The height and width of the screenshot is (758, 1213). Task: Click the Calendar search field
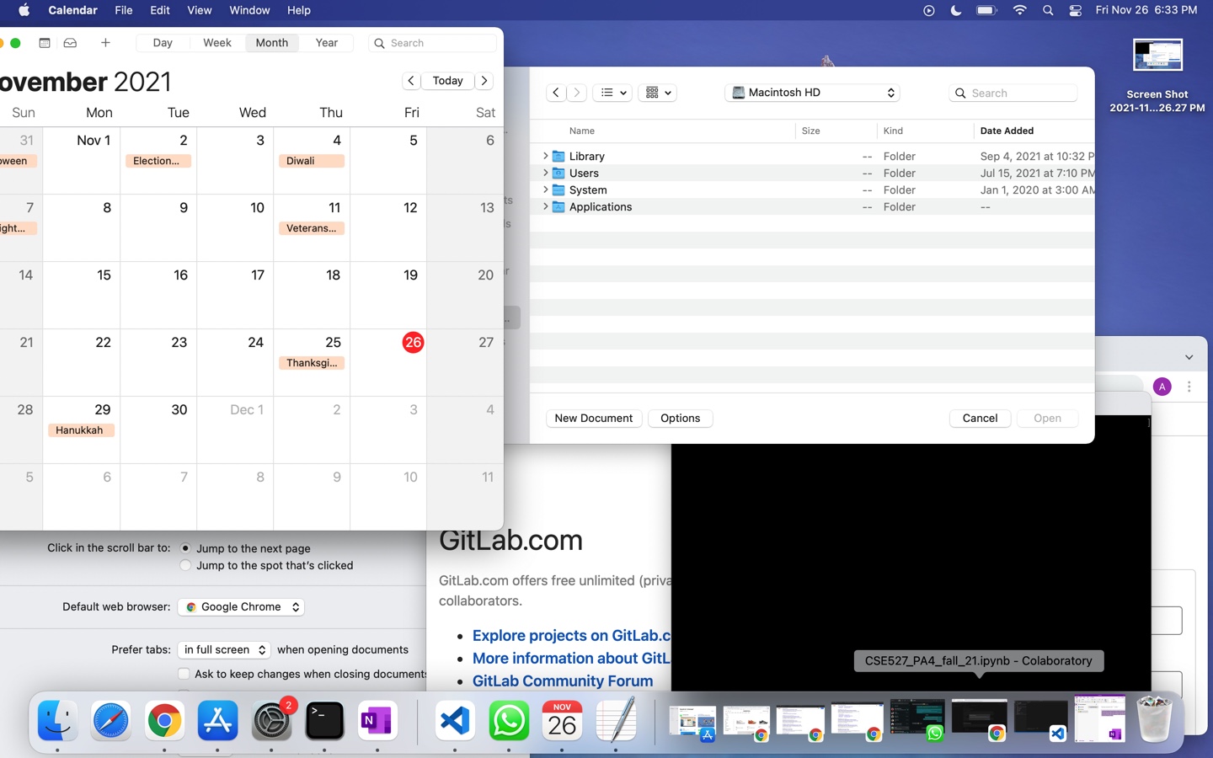point(432,43)
